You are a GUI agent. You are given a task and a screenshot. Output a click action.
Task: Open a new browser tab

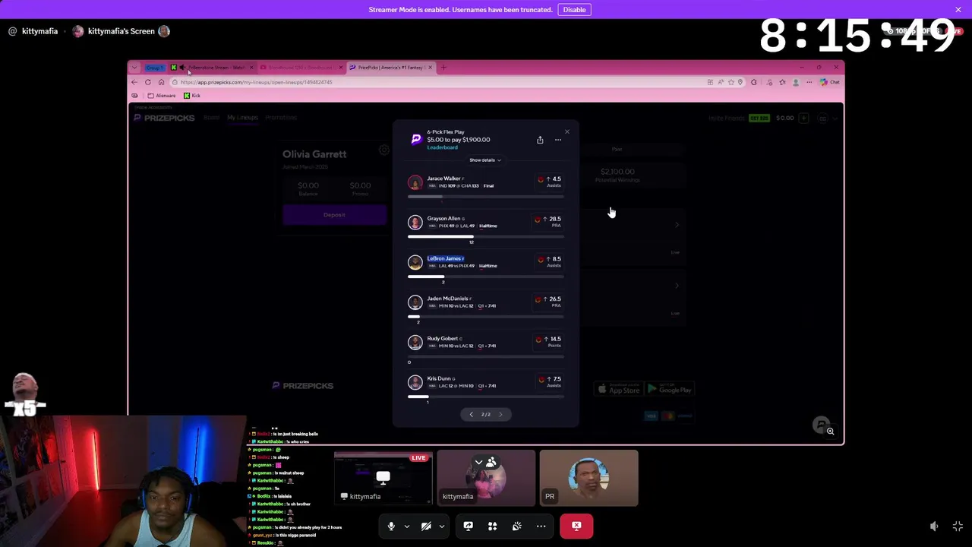(x=444, y=68)
